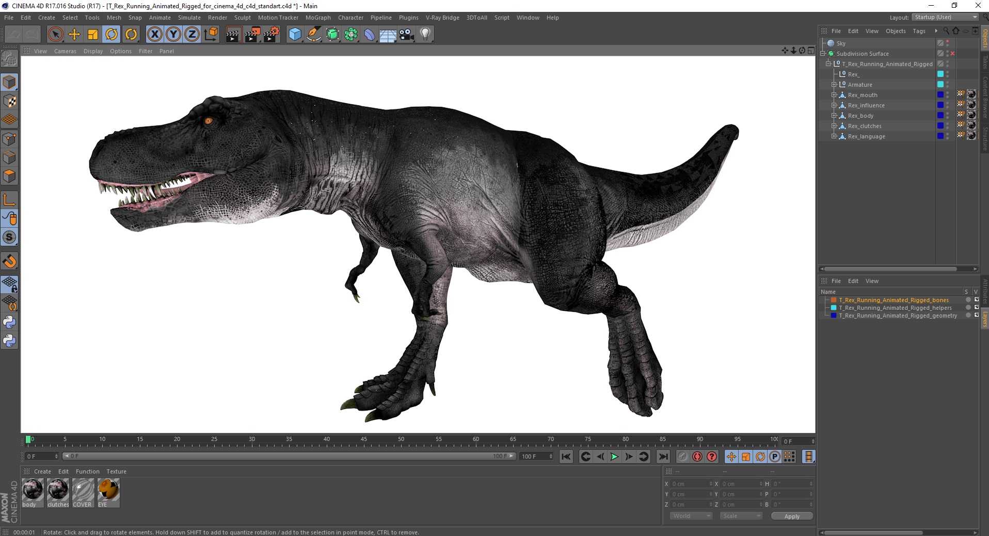Add a Cube primitive object

(295, 35)
